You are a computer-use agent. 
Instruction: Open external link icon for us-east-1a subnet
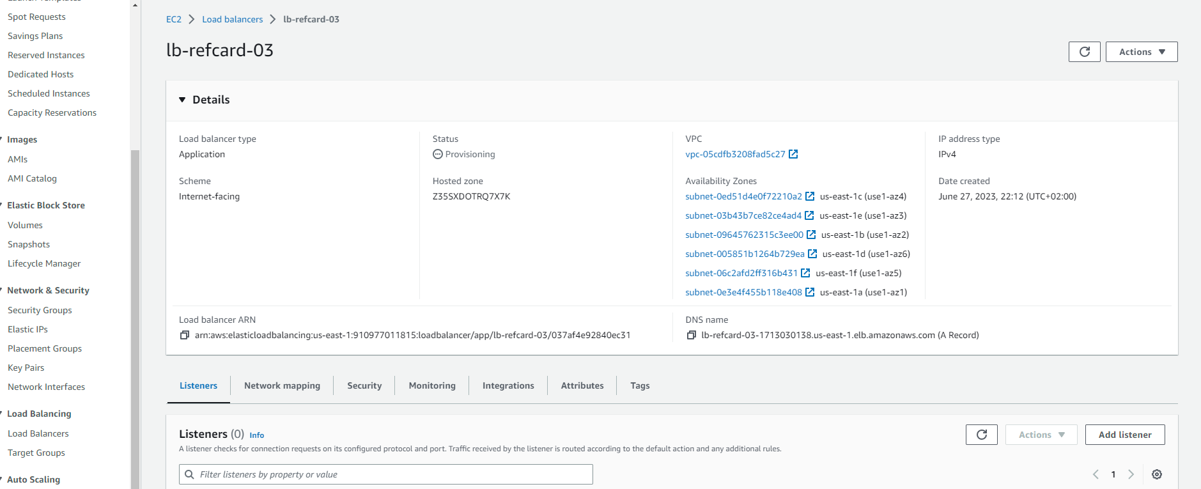(x=810, y=292)
